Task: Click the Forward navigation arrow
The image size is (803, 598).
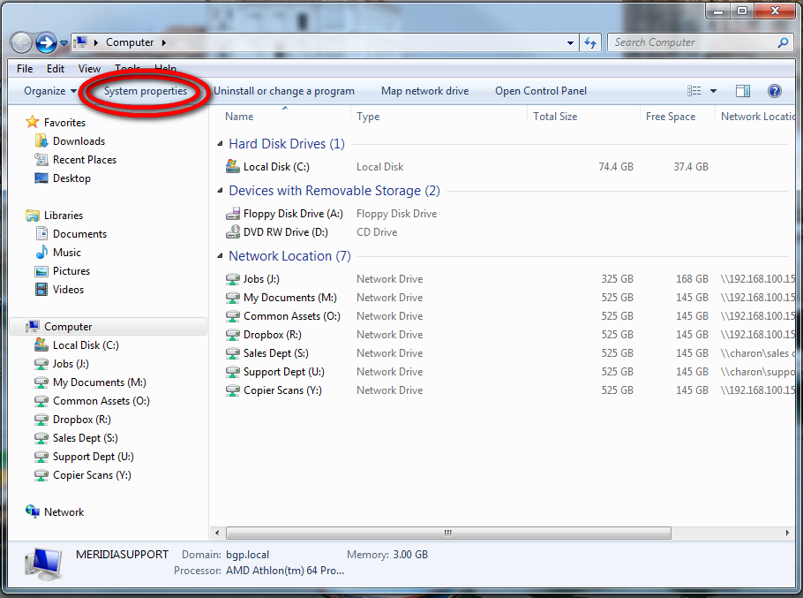Action: click(x=46, y=42)
